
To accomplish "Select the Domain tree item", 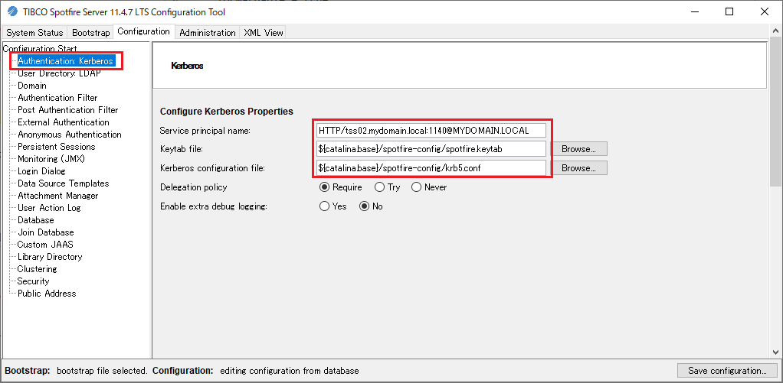I will [32, 86].
